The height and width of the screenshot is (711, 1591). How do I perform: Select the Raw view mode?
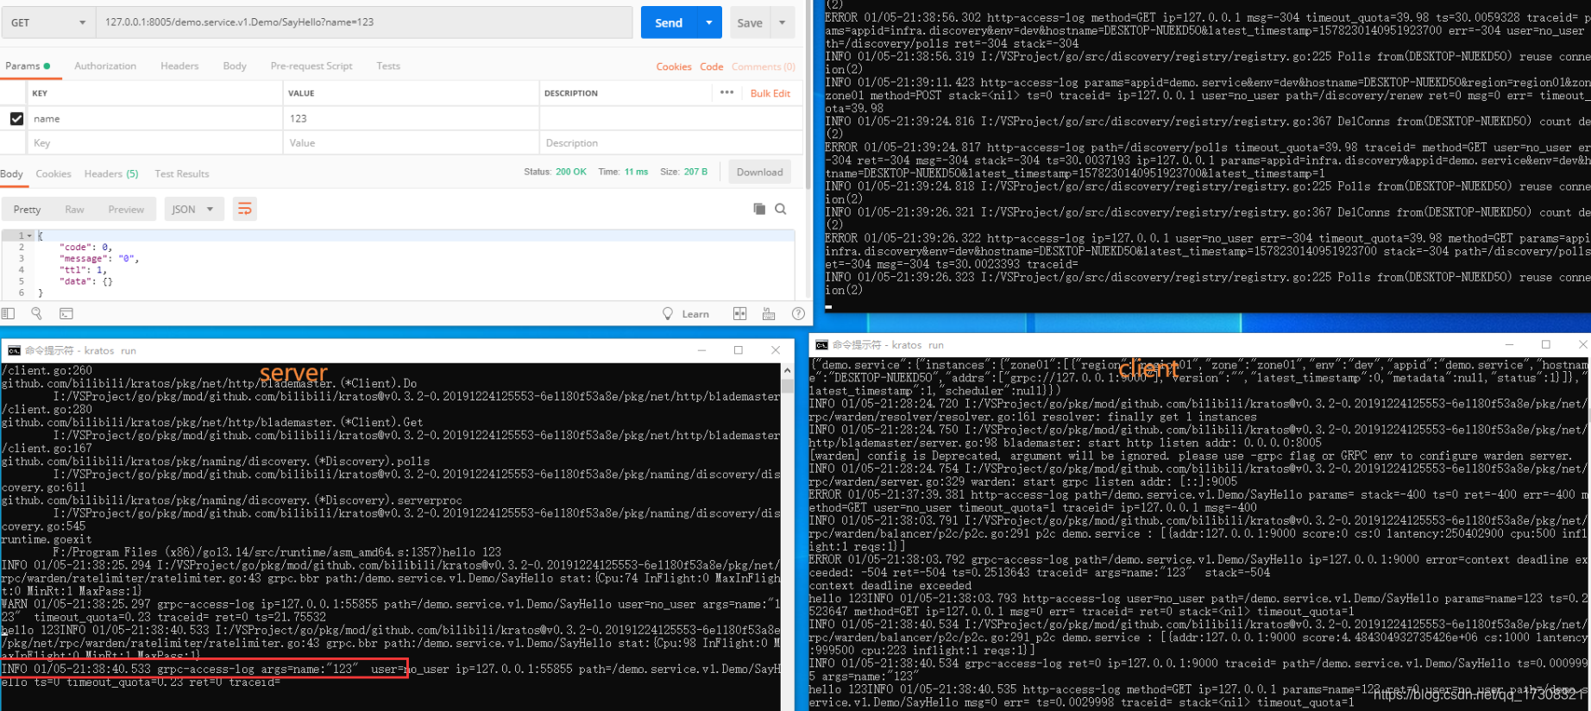pos(75,209)
